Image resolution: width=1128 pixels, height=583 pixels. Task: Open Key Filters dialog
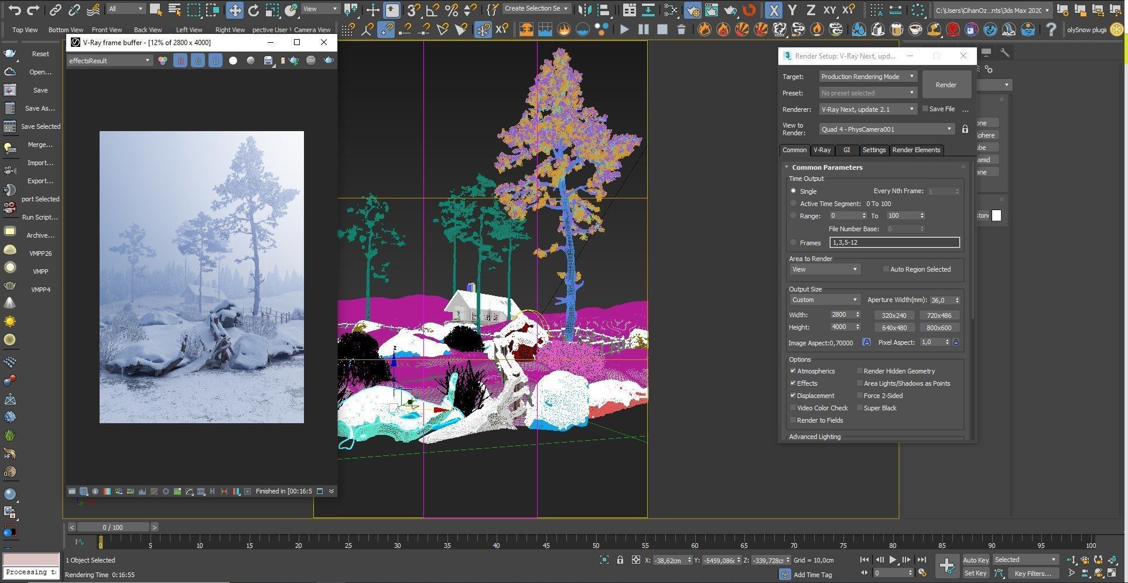click(1033, 573)
